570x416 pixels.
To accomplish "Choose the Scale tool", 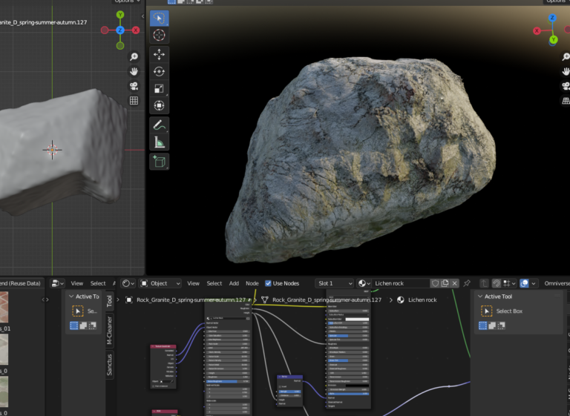I will point(160,89).
